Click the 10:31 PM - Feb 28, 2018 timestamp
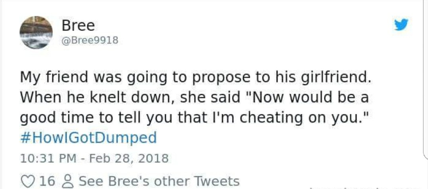 94,158
